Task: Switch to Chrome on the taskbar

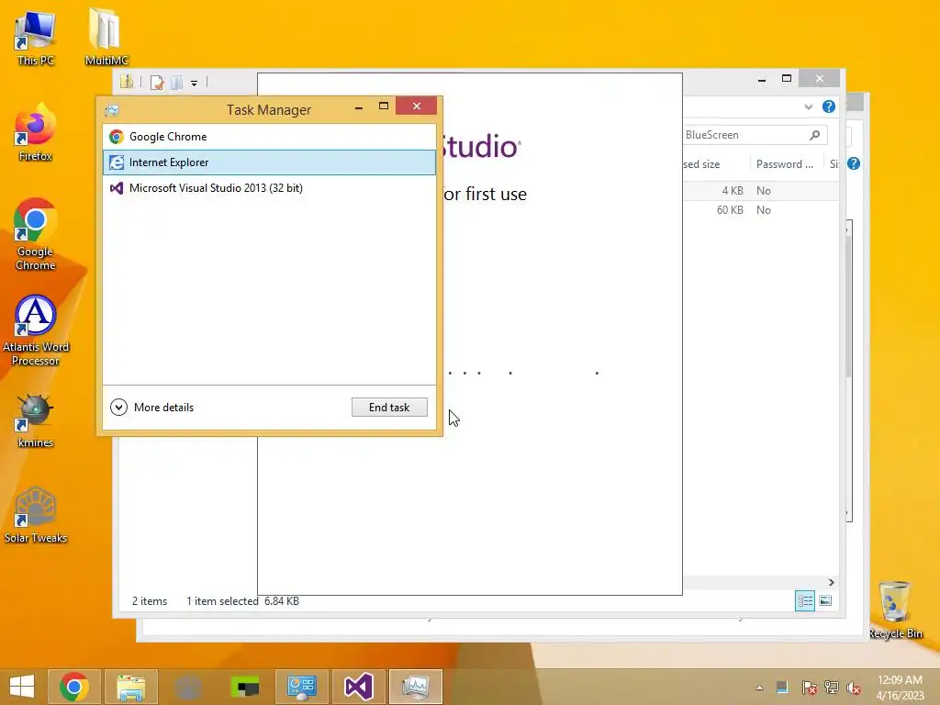Action: tap(73, 687)
